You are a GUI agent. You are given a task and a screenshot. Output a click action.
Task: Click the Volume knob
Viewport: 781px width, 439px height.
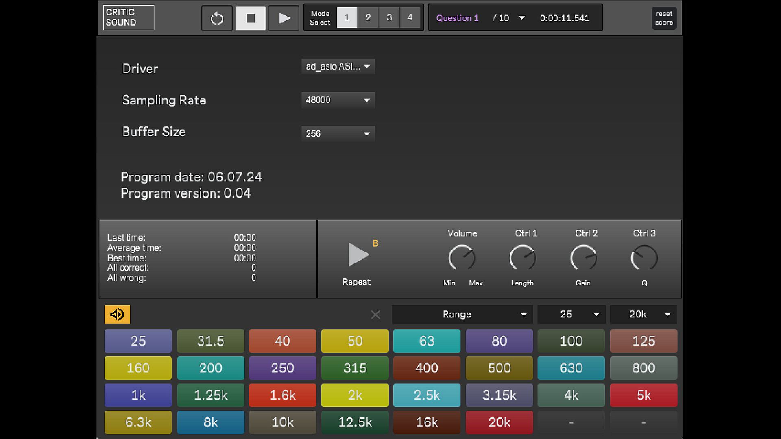click(x=462, y=258)
